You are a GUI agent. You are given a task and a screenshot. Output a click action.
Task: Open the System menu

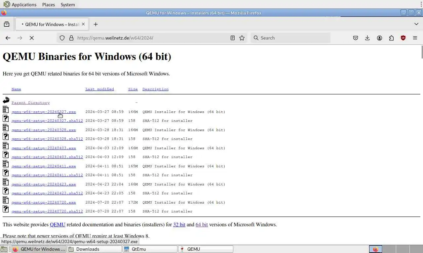point(68,5)
